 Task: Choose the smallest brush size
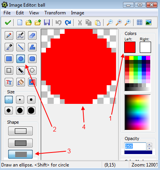(x=9, y=100)
